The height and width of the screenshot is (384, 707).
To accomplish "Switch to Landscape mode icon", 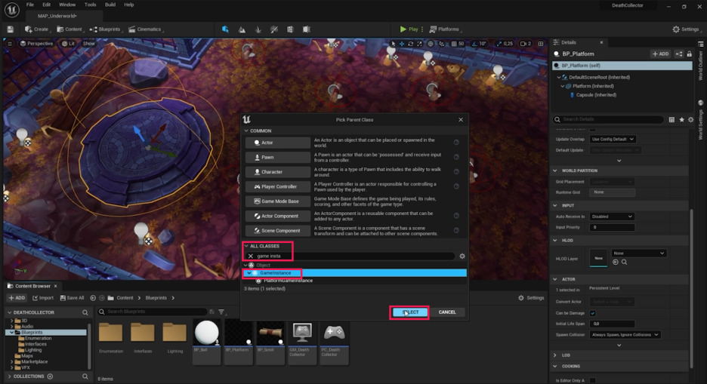I will tap(242, 29).
